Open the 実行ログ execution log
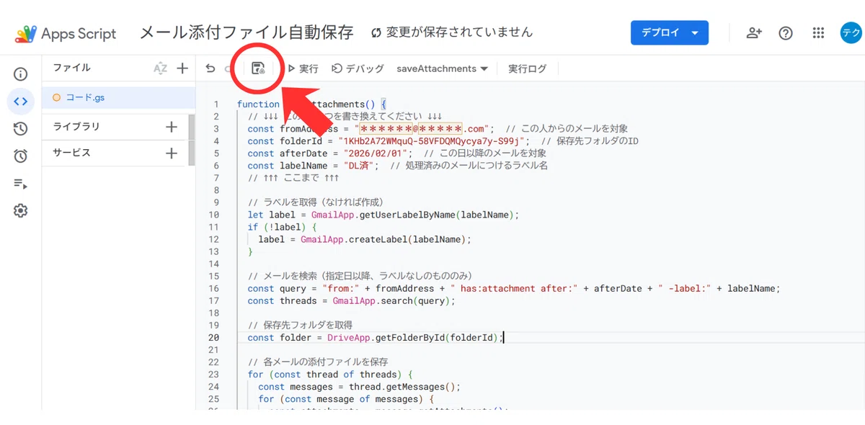The width and height of the screenshot is (865, 425). 528,68
